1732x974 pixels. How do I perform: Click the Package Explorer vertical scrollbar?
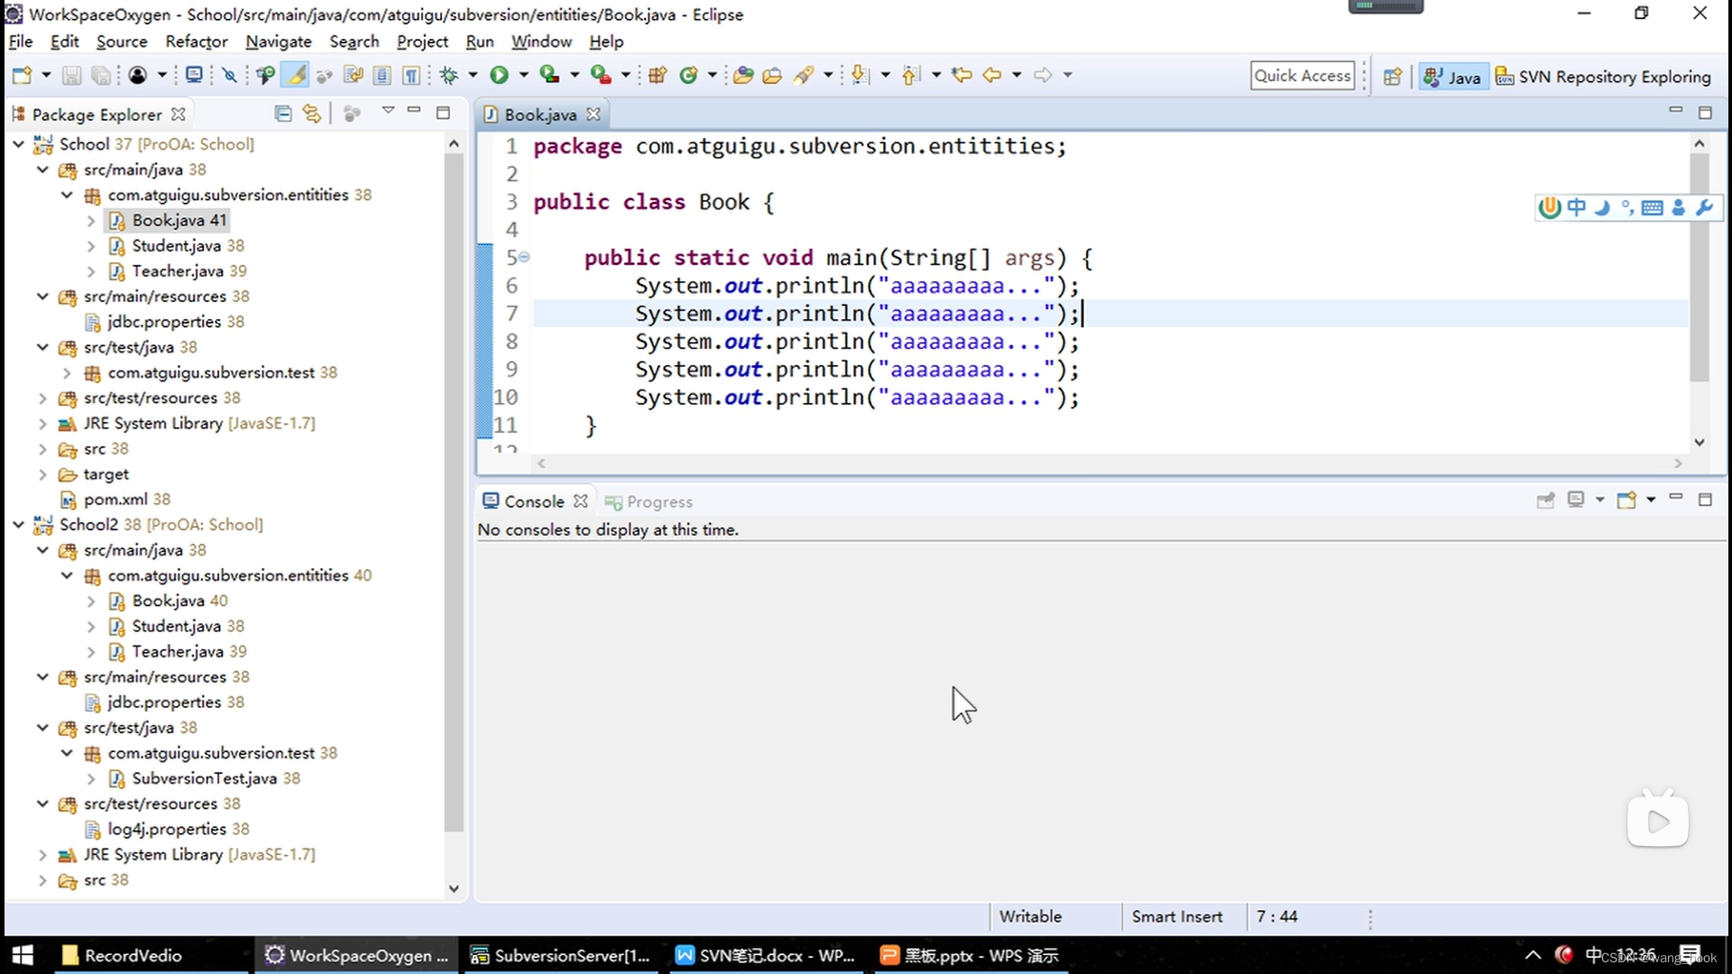[454, 492]
